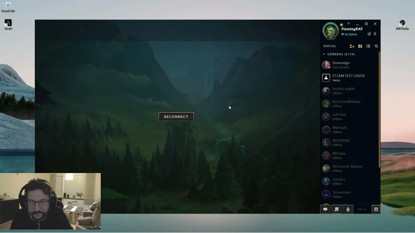Collapse the GENERAL (2/15) friends group
Screen dimensions: 415x233
pos(339,54)
